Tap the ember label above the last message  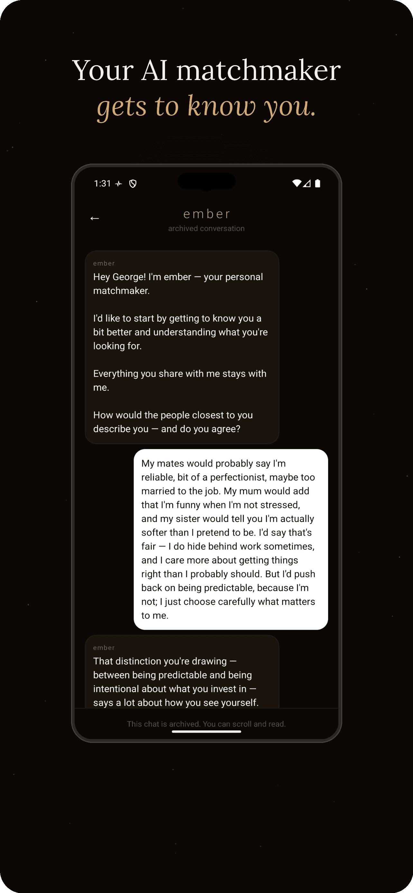tap(105, 647)
